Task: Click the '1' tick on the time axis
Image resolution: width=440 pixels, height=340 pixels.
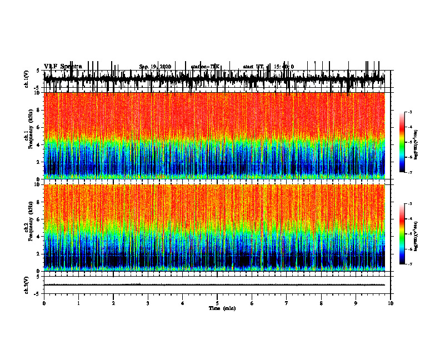Action: (x=78, y=303)
